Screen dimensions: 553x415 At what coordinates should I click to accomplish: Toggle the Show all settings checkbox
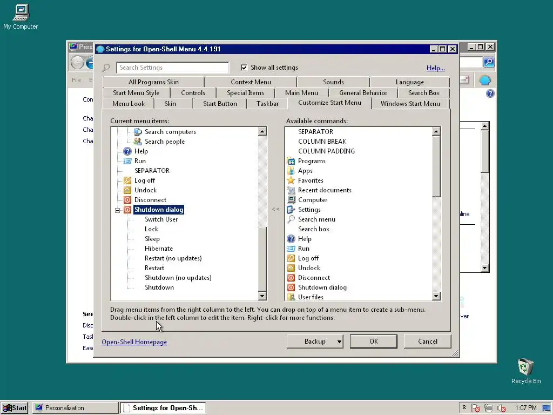coord(244,68)
